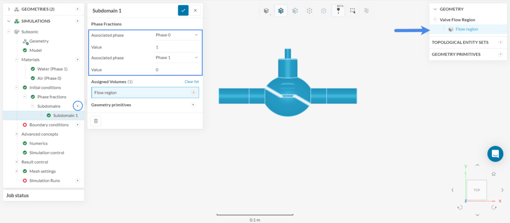510x223 pixels.
Task: Add a new simulation run
Action: coord(77,181)
